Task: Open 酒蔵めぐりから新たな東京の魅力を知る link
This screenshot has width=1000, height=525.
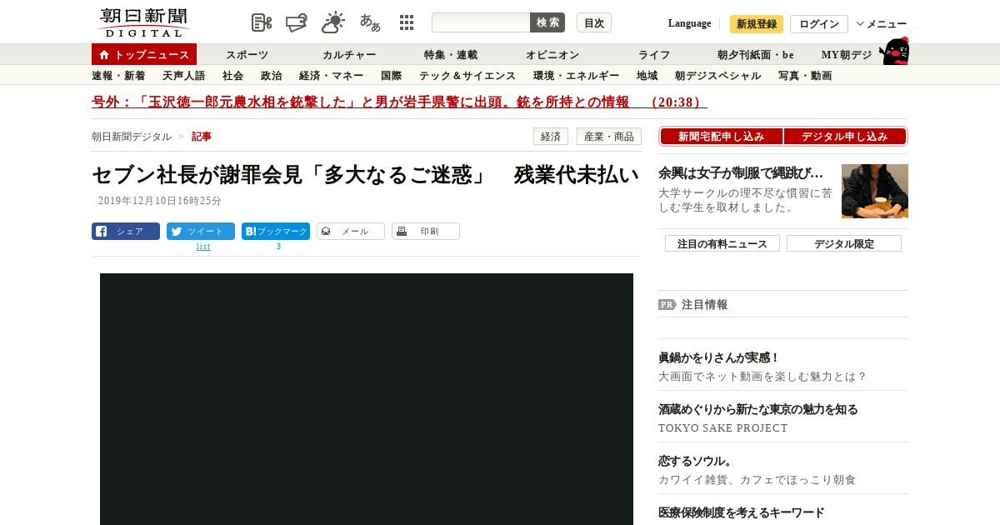Action: (758, 409)
